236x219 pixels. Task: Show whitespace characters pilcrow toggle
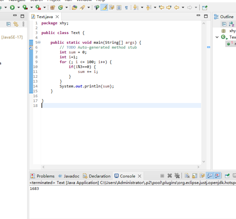click(x=126, y=8)
